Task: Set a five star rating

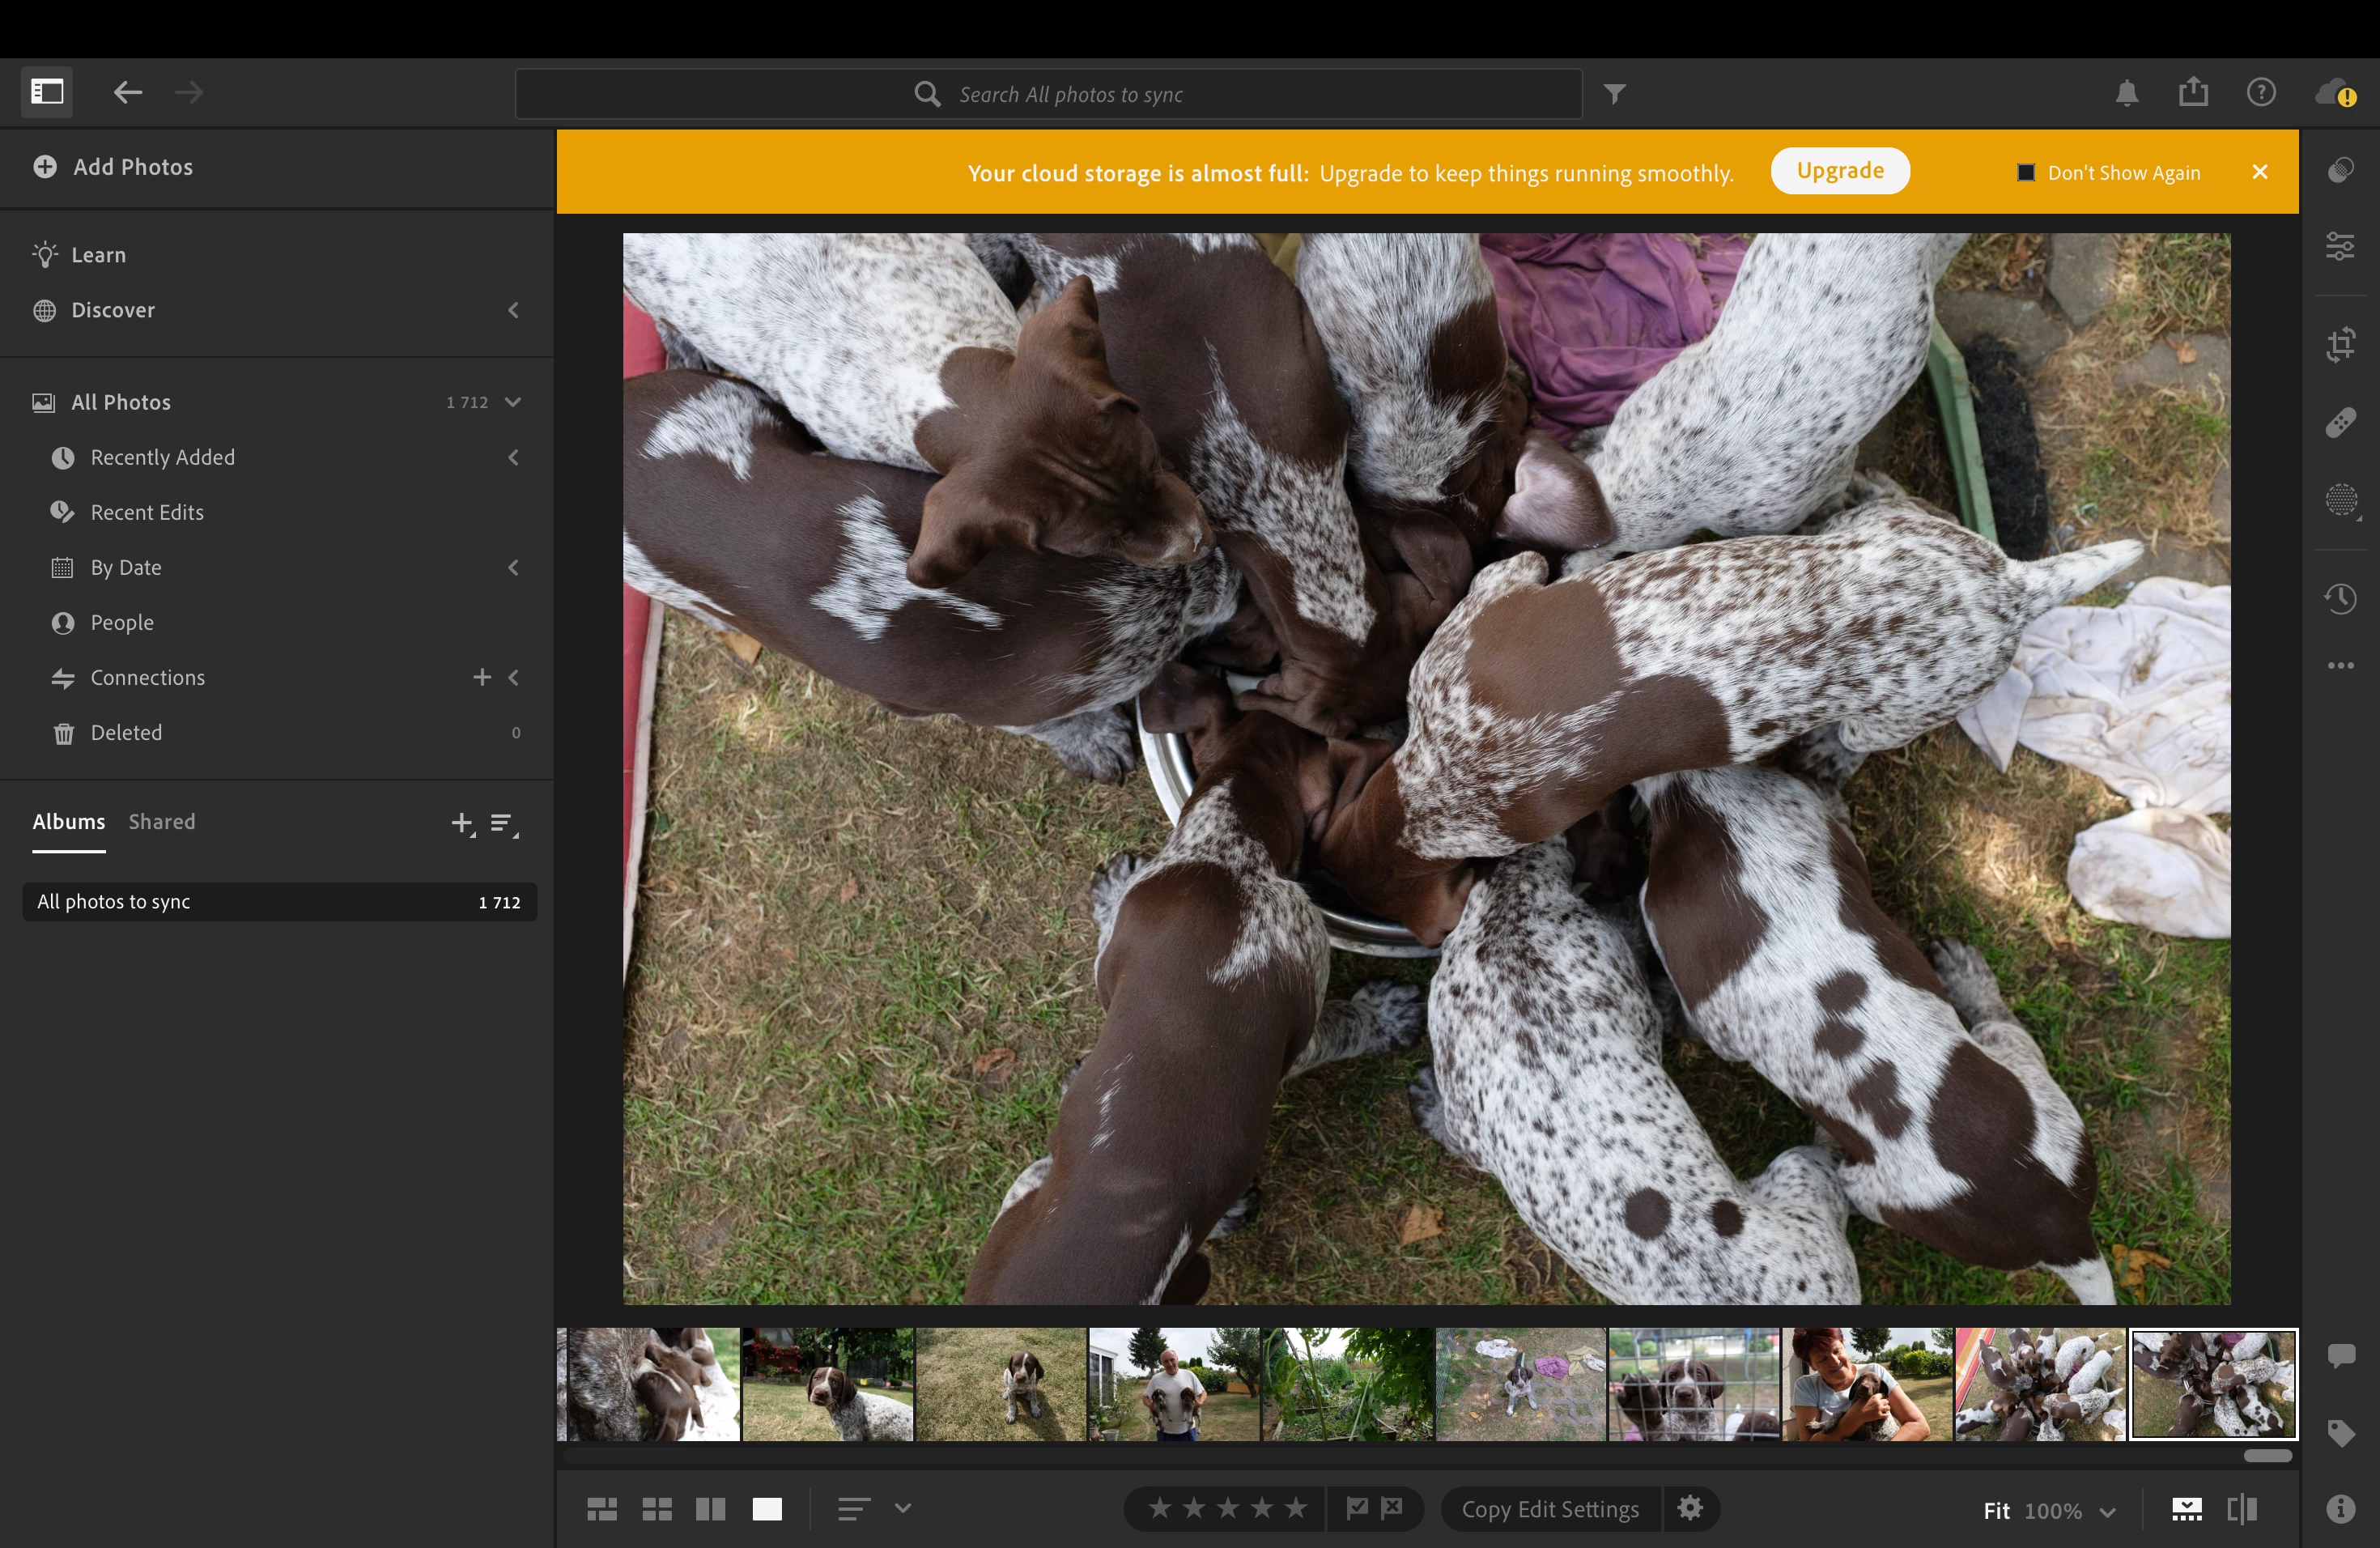Action: pos(1296,1508)
